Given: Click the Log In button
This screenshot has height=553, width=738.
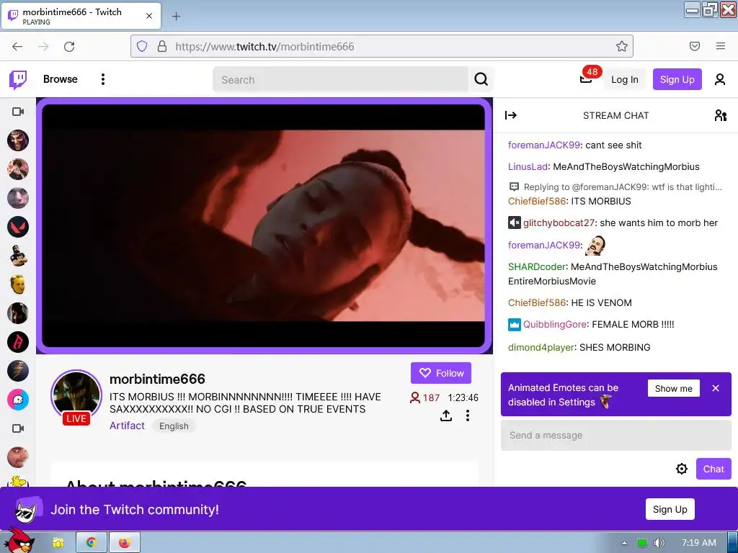Looking at the screenshot, I should 625,79.
